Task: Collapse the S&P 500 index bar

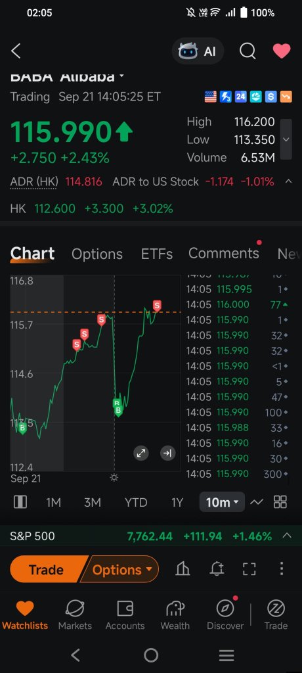Action: click(287, 536)
